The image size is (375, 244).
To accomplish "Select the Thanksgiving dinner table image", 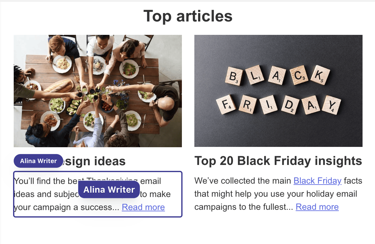I will pyautogui.click(x=97, y=91).
